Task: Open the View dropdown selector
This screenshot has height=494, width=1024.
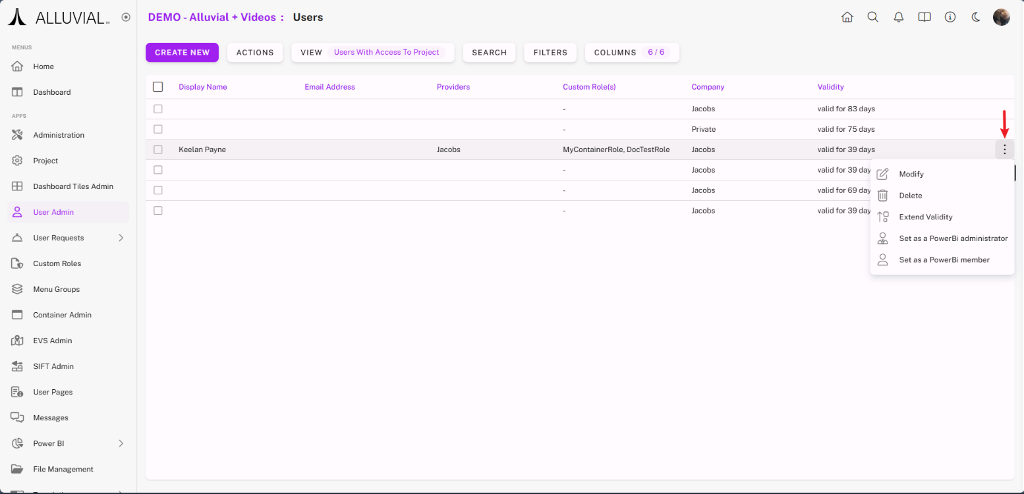Action: coord(373,53)
